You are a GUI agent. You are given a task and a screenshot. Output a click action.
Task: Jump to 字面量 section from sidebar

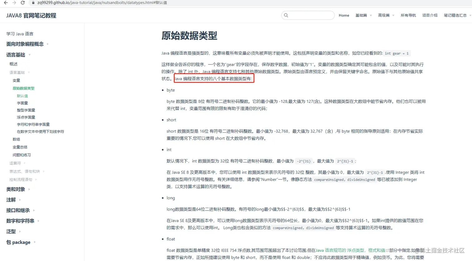(x=22, y=103)
